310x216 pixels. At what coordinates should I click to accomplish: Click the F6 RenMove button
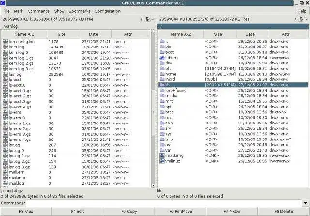coord(181,211)
